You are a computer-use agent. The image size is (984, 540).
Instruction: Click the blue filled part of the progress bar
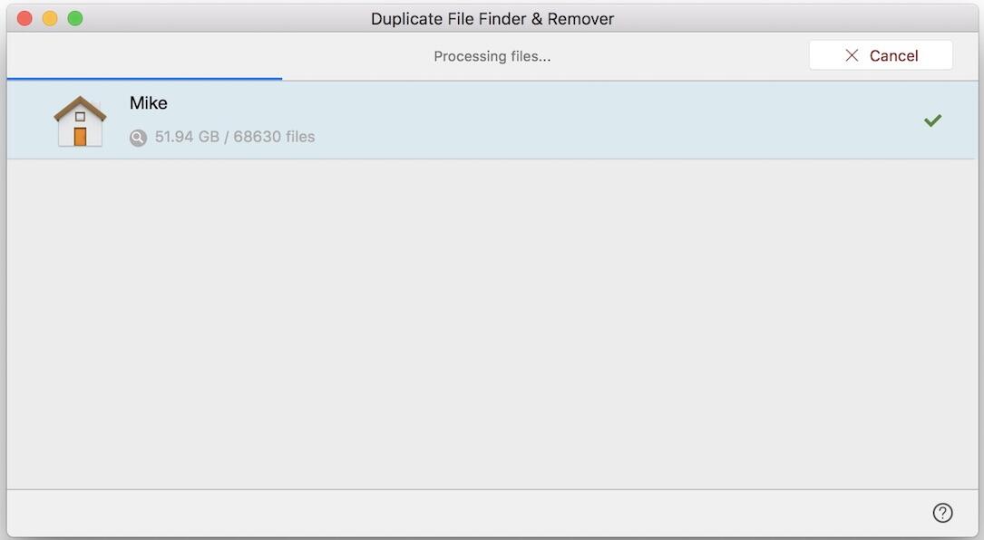(144, 79)
